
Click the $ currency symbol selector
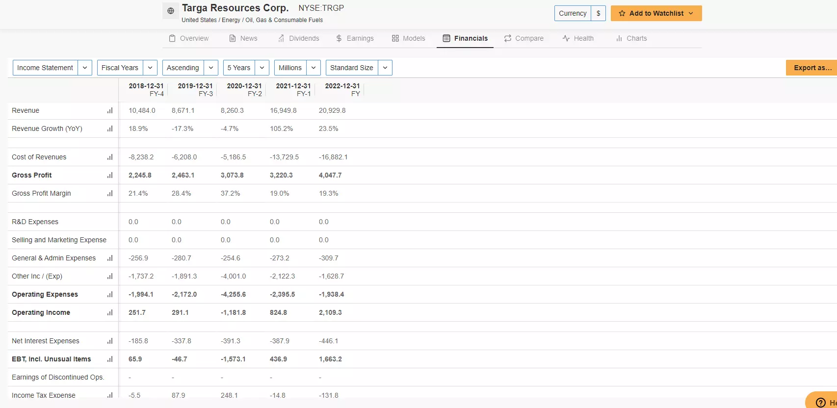pyautogui.click(x=599, y=13)
